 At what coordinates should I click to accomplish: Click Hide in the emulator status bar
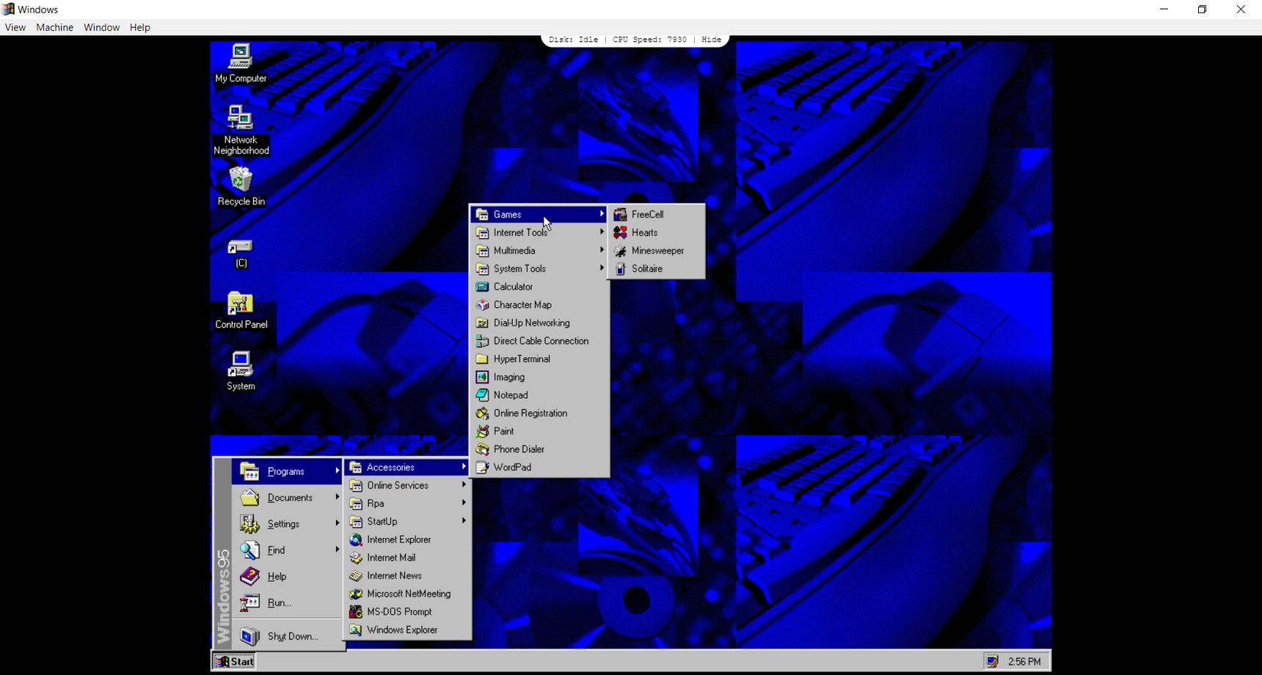711,40
